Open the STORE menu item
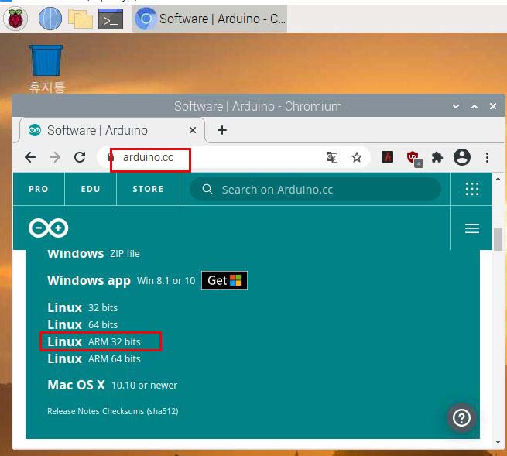Image resolution: width=507 pixels, height=456 pixels. (x=148, y=189)
